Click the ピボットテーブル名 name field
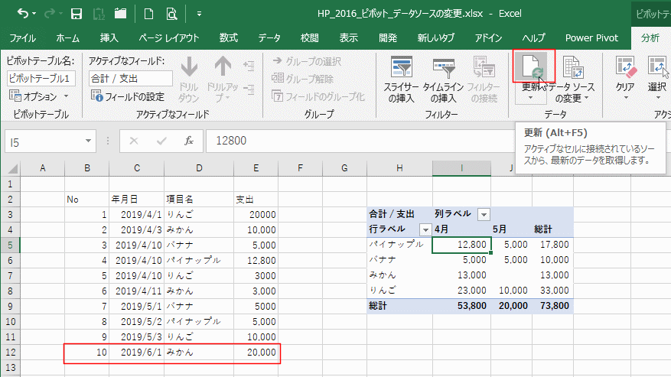671x377 pixels. click(x=41, y=78)
